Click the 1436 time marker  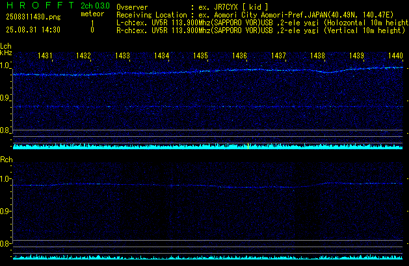239,56
